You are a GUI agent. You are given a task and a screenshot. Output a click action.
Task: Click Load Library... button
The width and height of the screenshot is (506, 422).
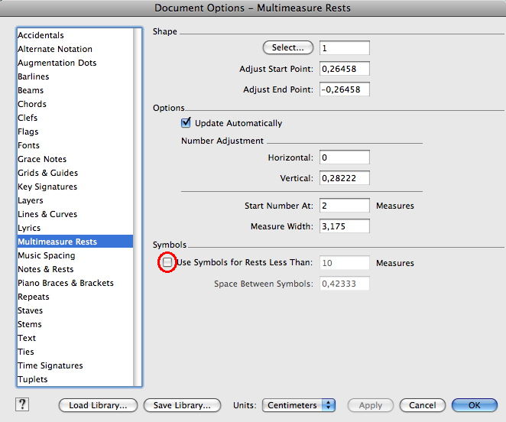98,405
